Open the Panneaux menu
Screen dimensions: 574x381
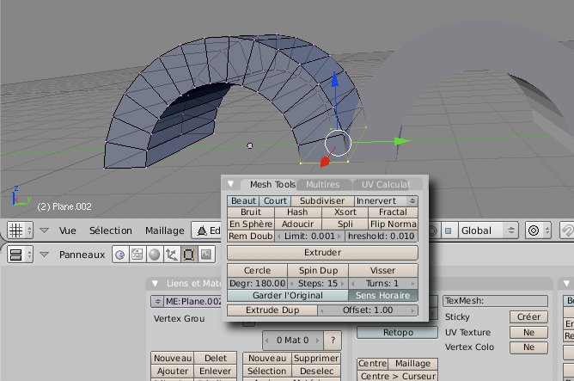(82, 255)
